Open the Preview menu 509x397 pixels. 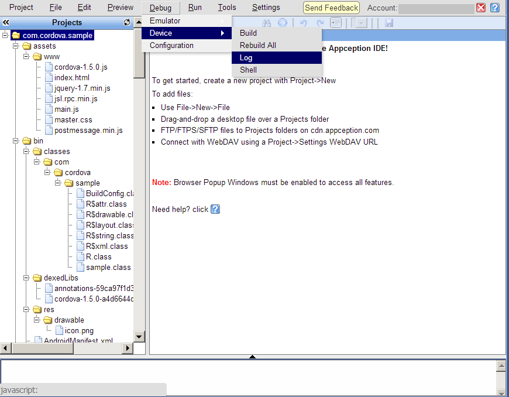pos(121,7)
